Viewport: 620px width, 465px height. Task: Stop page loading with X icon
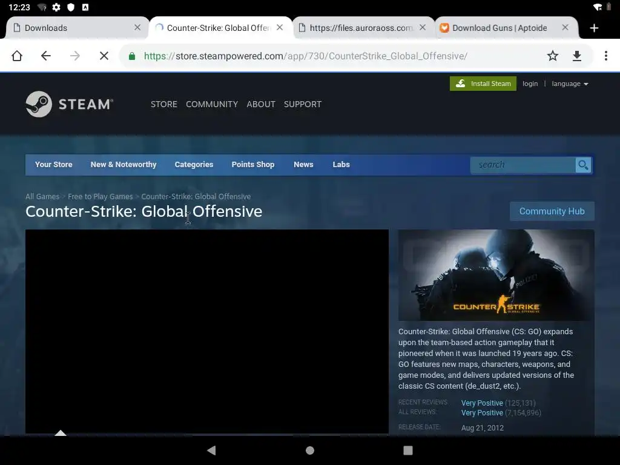coord(104,56)
